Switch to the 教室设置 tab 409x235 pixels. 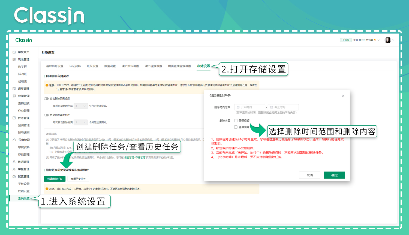coord(110,66)
